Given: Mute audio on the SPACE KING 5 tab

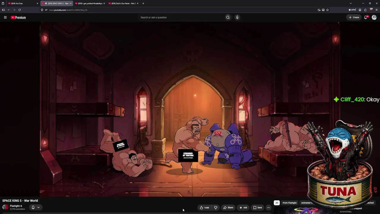Looking at the screenshot, I should point(46,3).
